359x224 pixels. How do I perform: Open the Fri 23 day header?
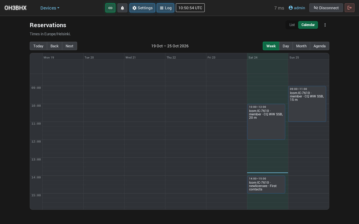pyautogui.click(x=211, y=57)
